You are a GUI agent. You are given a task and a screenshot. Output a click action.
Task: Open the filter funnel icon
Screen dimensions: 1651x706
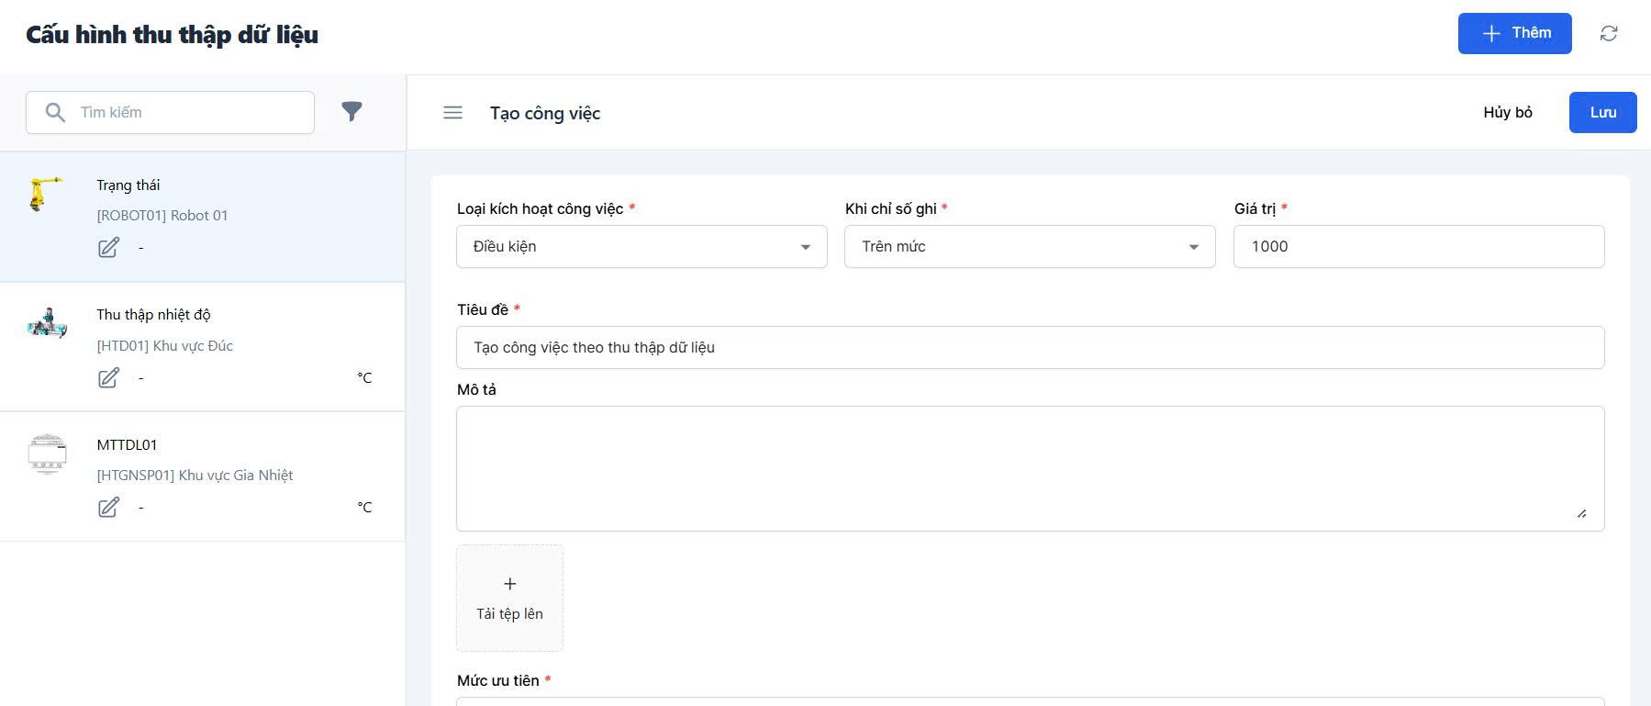click(x=351, y=112)
